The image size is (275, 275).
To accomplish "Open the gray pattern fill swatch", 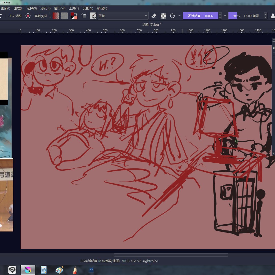I will 64,16.
